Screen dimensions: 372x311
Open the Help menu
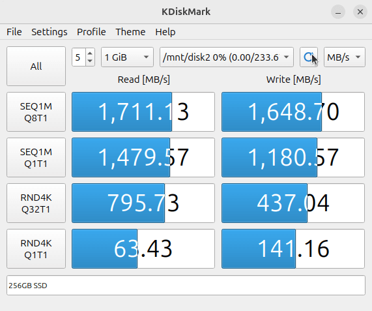[165, 32]
